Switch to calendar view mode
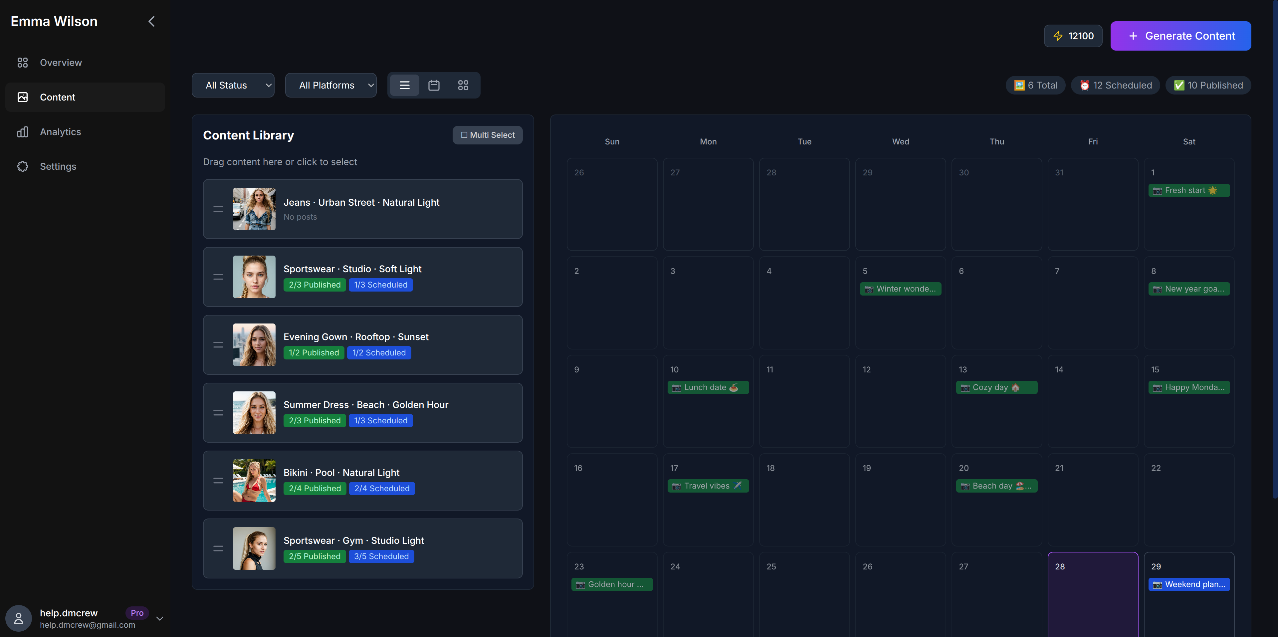 434,85
